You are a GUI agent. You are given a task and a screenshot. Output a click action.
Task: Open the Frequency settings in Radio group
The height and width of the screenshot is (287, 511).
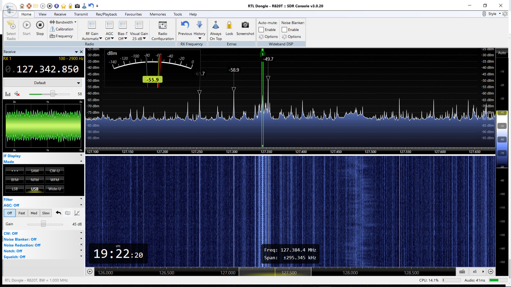pyautogui.click(x=61, y=36)
